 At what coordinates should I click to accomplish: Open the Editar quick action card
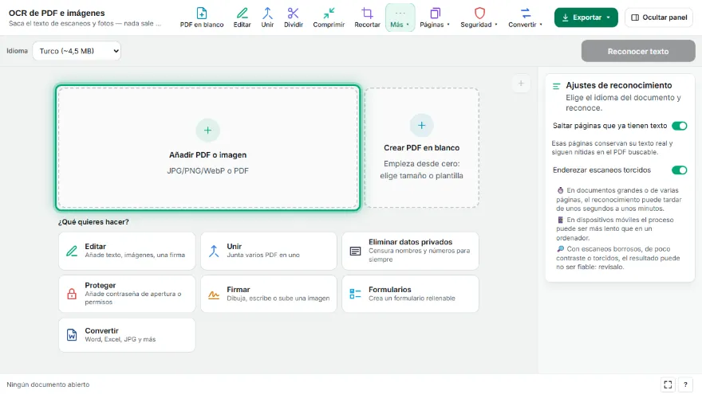pos(127,251)
